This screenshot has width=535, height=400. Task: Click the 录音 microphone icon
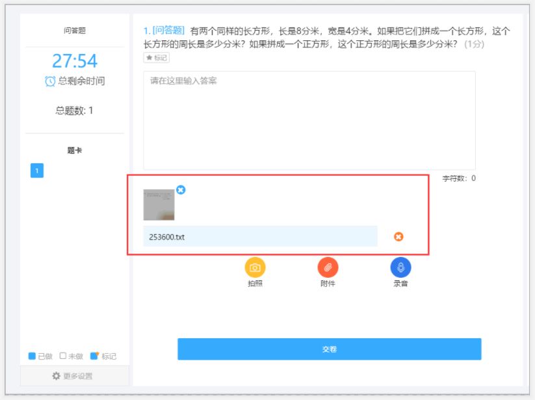(x=400, y=267)
